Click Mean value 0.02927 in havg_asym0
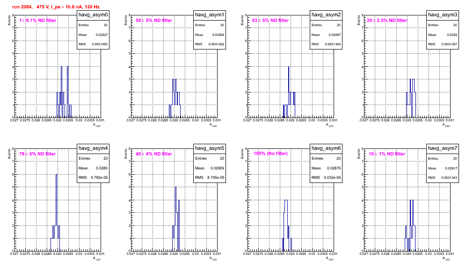 [102, 35]
